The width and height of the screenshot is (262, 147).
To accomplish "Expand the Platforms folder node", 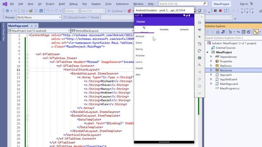I will pos(211,66).
